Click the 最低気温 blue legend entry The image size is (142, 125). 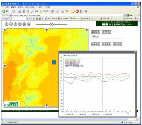94,114
